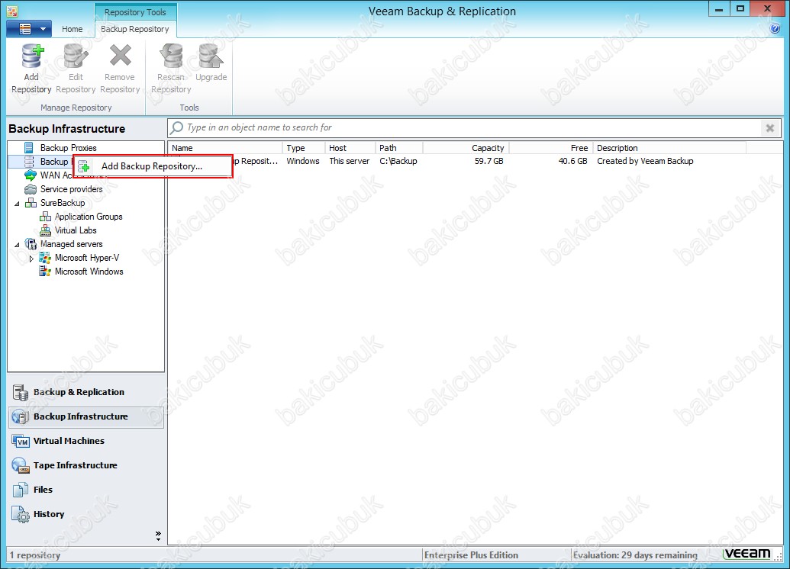Screen dimensions: 790x569
Task: Open Virtual Machines navigation view
Action: click(86, 441)
